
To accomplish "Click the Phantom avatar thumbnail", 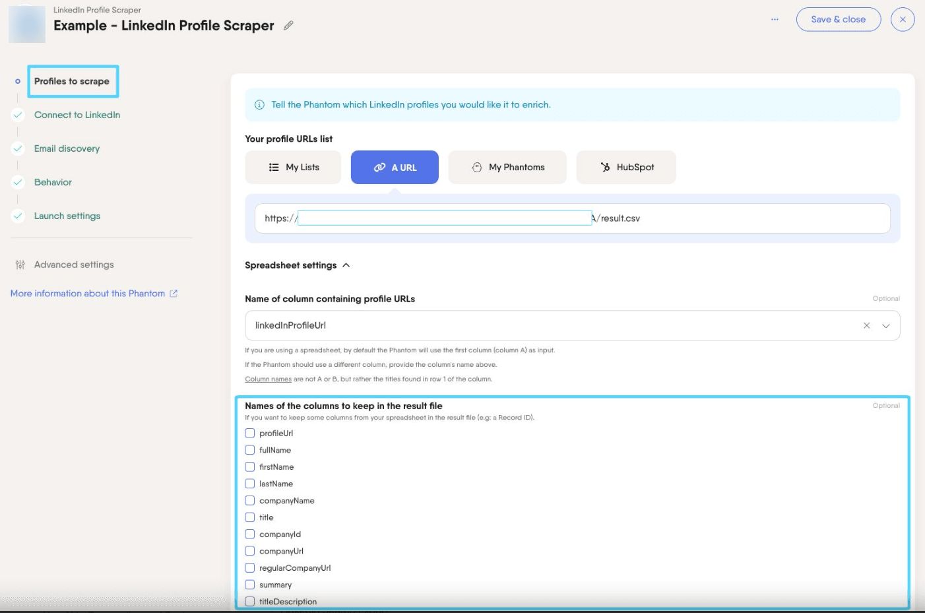I will pyautogui.click(x=27, y=24).
